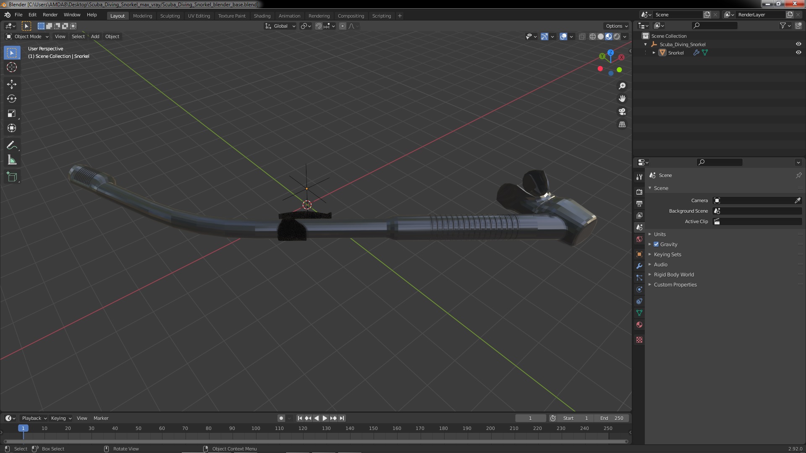Switch to the Shading workspace tab
The height and width of the screenshot is (453, 806).
(x=262, y=16)
